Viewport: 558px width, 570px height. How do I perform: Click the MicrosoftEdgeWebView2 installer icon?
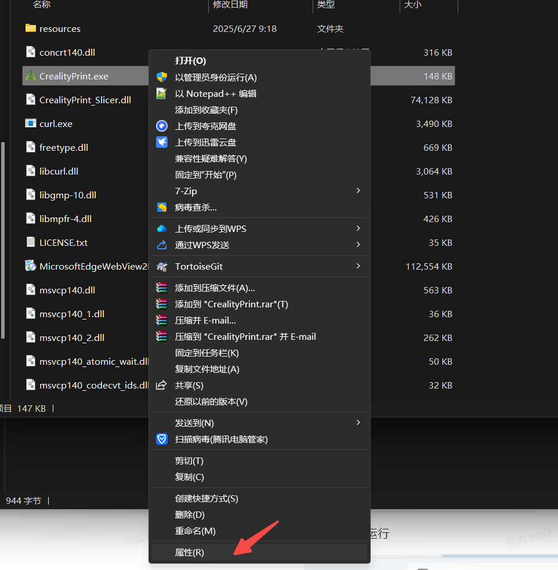click(31, 266)
